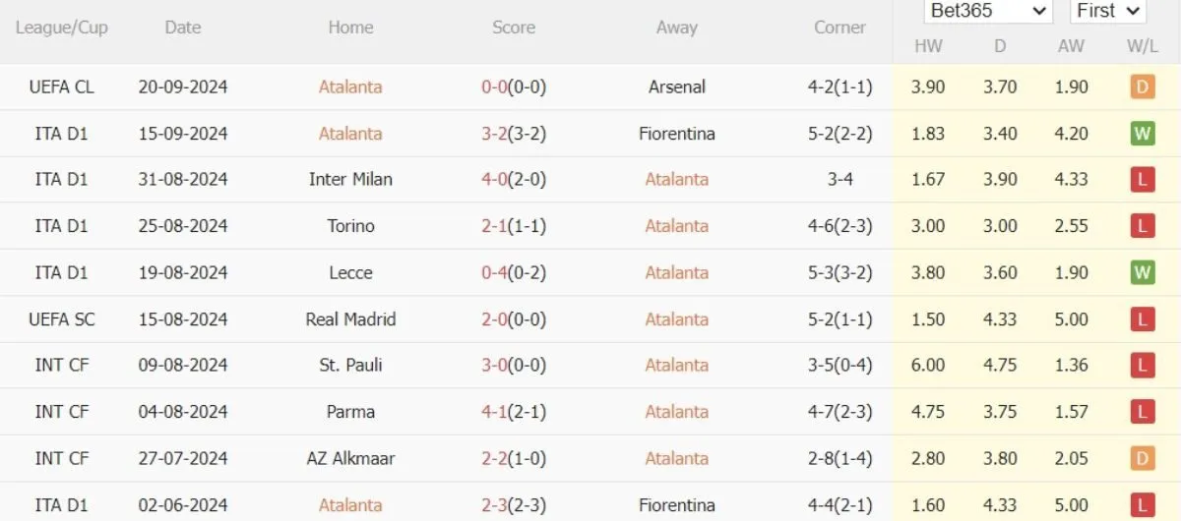Click the orange D badge for the Arsenal match
The image size is (1181, 521).
pos(1142,87)
